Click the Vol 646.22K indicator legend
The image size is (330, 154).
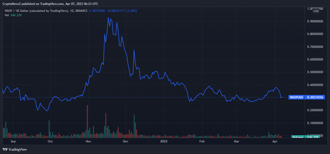(x=13, y=15)
